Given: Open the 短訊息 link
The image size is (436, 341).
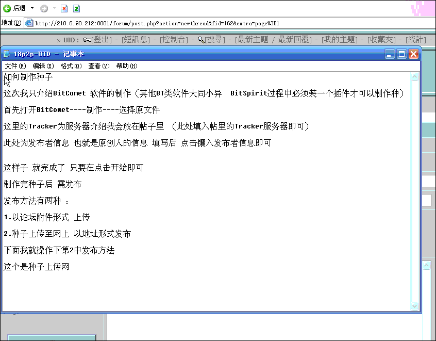Looking at the screenshot, I should 136,40.
